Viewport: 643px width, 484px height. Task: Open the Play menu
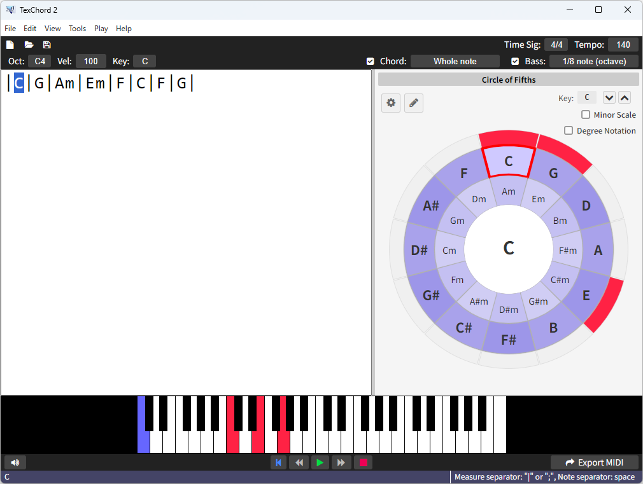[101, 28]
